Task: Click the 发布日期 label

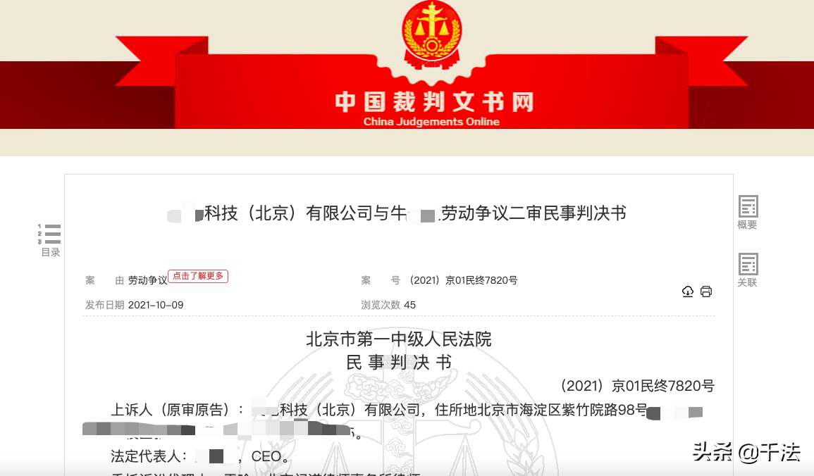Action: coord(104,305)
